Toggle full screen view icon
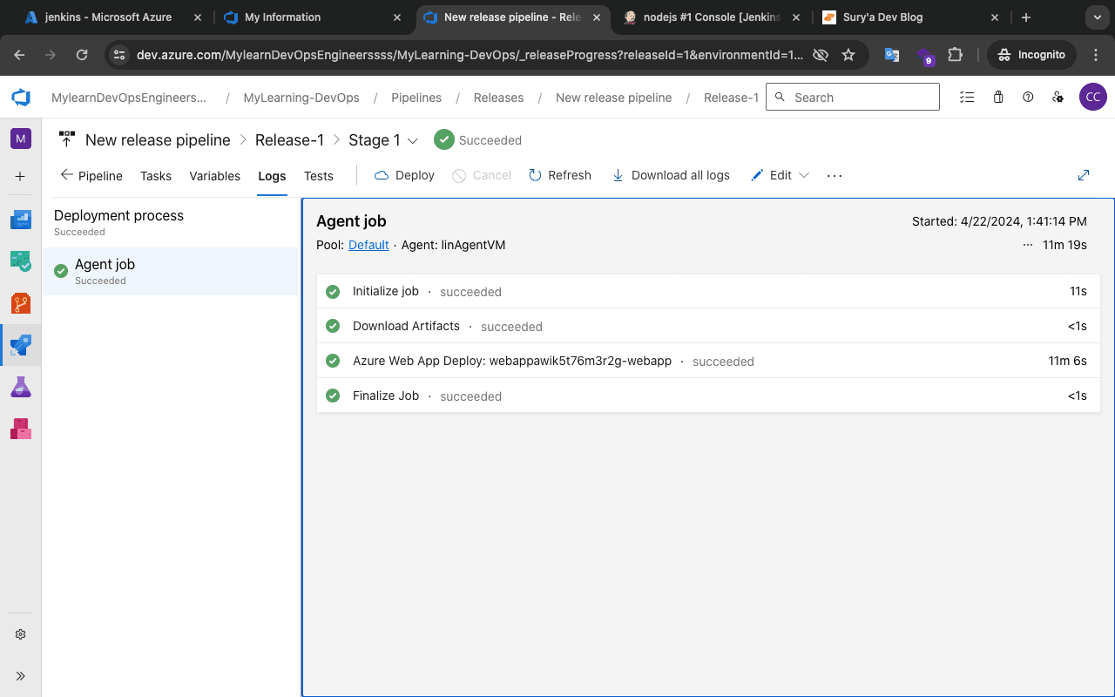This screenshot has height=697, width=1115. pyautogui.click(x=1084, y=175)
